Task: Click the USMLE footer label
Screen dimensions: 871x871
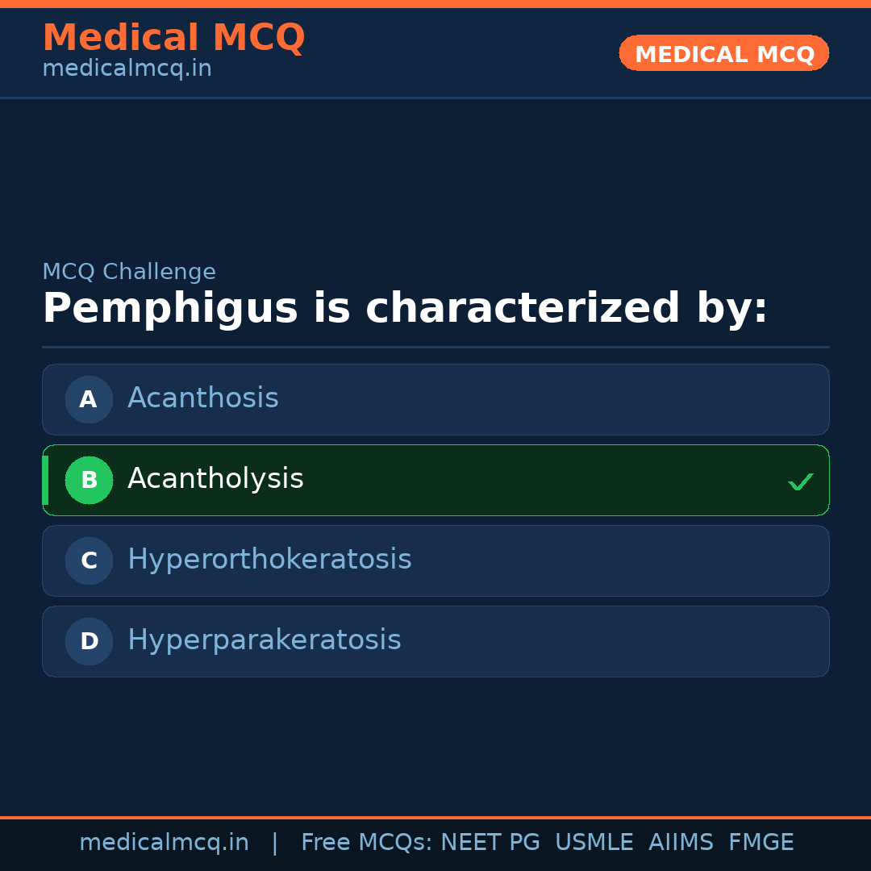Action: coord(594,843)
